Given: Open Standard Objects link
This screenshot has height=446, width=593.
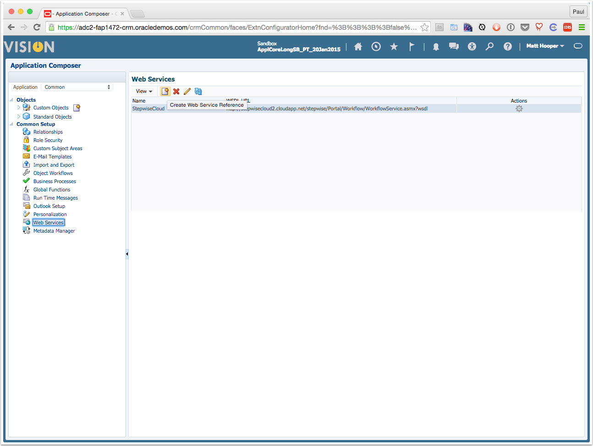Looking at the screenshot, I should pyautogui.click(x=52, y=117).
